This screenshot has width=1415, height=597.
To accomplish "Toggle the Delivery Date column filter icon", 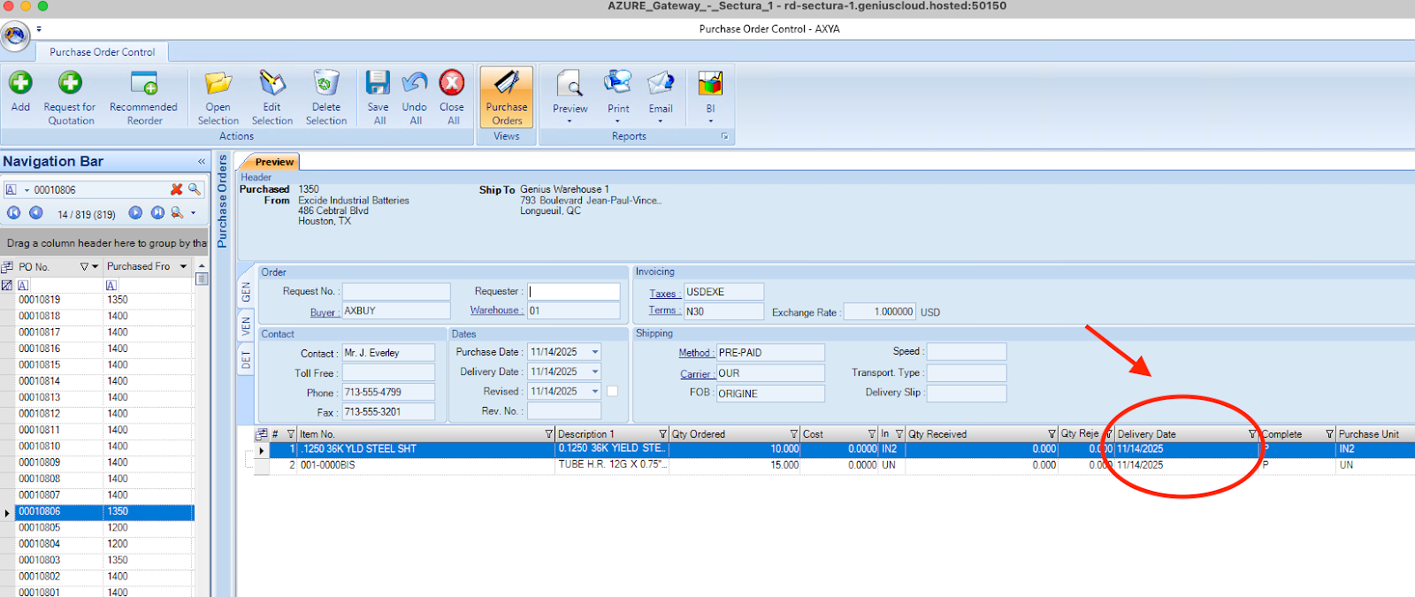I will [x=1252, y=434].
